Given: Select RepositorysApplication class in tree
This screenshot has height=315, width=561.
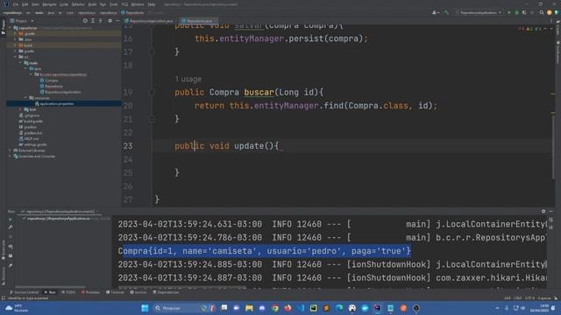Looking at the screenshot, I should 60,92.
